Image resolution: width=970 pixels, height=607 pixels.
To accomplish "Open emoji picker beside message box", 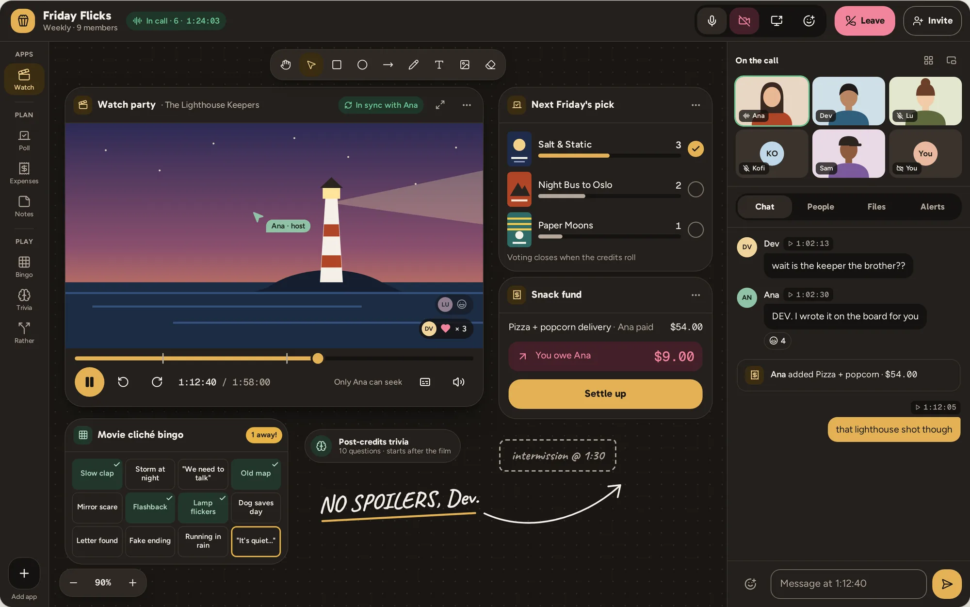I will coord(750,584).
